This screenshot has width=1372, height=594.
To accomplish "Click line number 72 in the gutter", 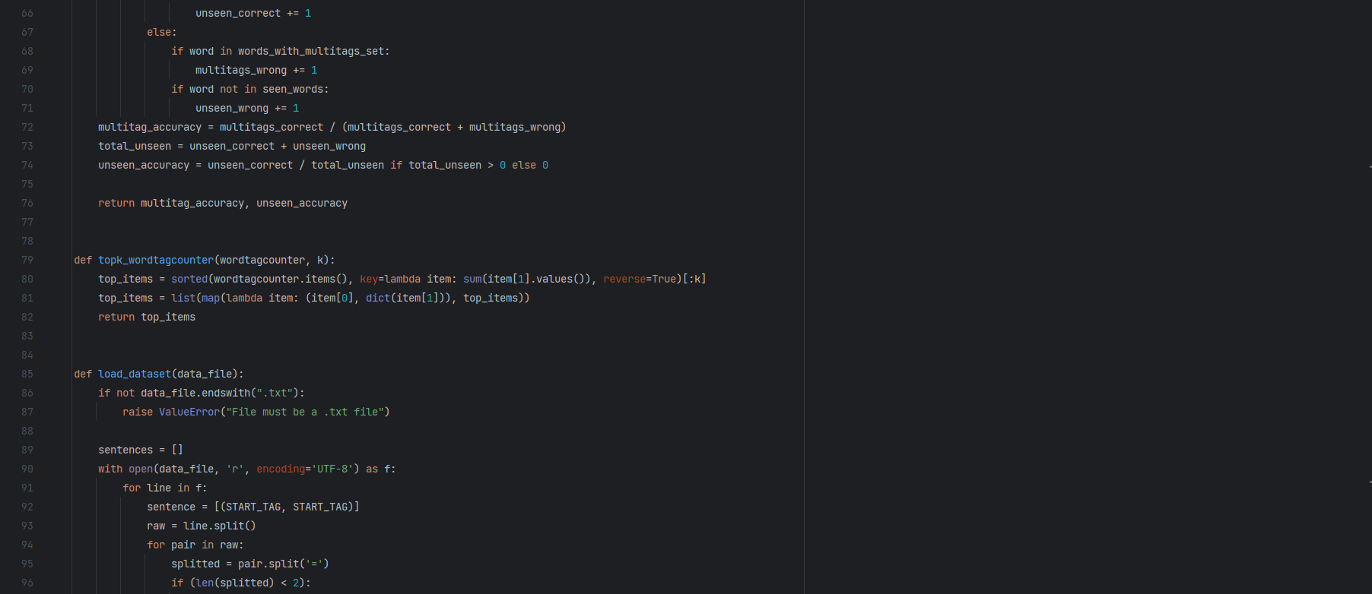I will point(27,127).
